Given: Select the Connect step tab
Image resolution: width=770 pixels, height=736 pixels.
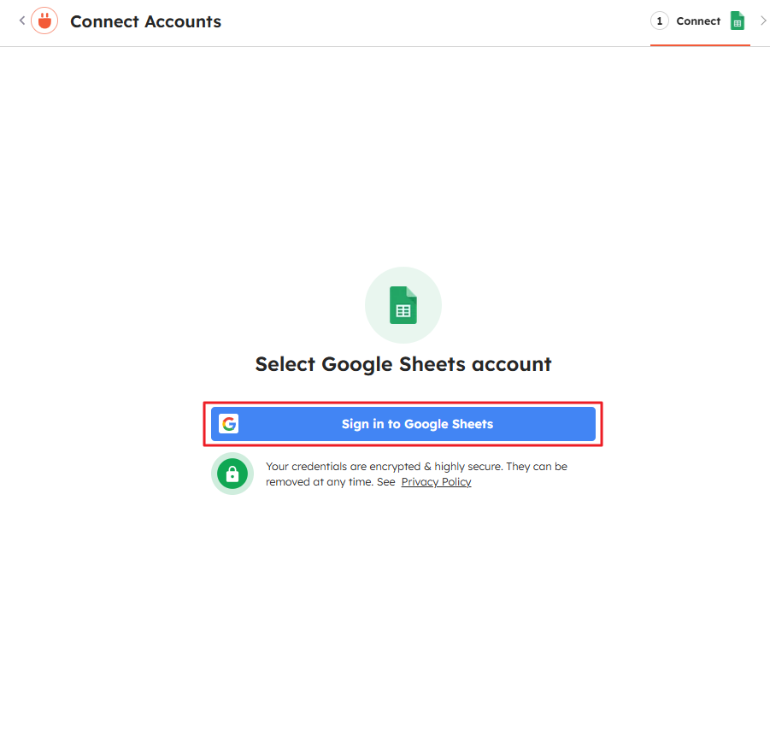Looking at the screenshot, I should pos(698,21).
